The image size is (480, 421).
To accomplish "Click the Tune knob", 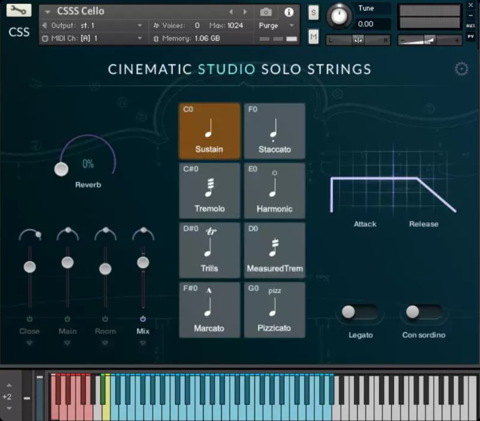I will [339, 16].
